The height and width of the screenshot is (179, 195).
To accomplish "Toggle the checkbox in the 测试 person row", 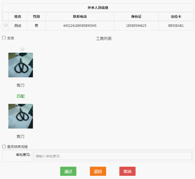I will point(6,25).
